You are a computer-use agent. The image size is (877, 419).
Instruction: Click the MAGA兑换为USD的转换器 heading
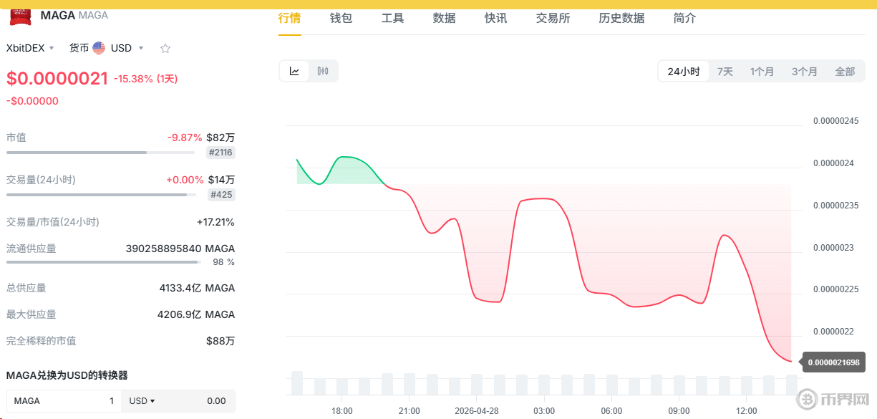[x=67, y=375]
